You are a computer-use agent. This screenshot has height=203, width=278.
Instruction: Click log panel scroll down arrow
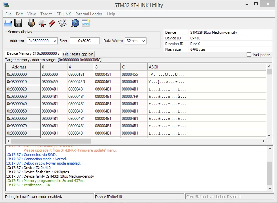click(x=270, y=188)
